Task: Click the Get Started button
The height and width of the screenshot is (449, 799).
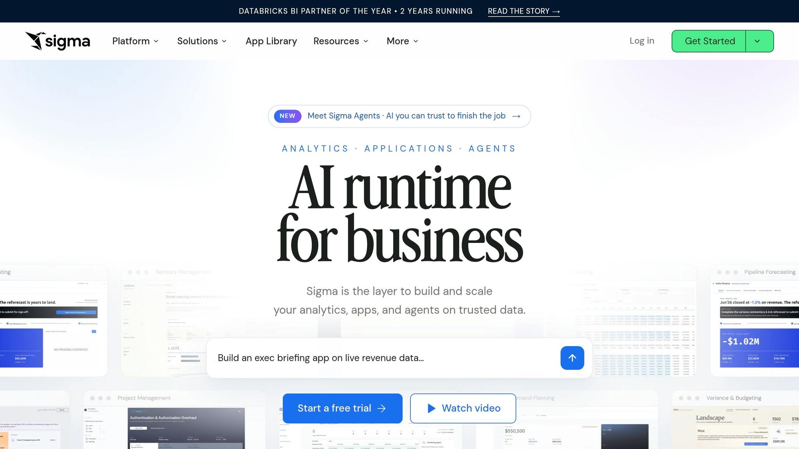Action: click(x=710, y=41)
